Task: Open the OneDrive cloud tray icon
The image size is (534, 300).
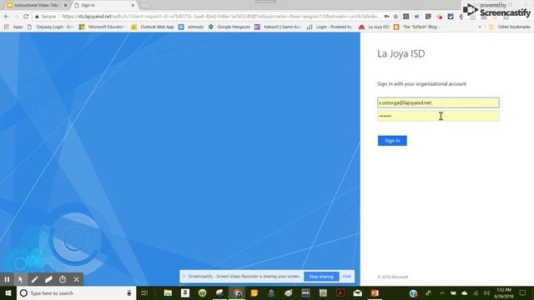Action: [x=464, y=292]
